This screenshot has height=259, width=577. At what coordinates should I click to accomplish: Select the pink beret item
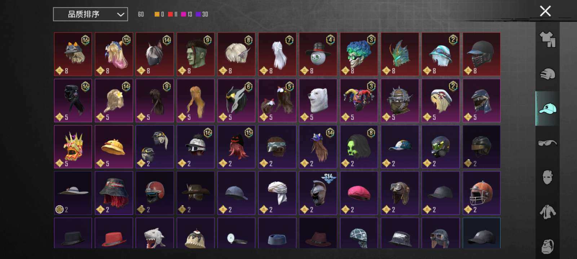(x=359, y=193)
